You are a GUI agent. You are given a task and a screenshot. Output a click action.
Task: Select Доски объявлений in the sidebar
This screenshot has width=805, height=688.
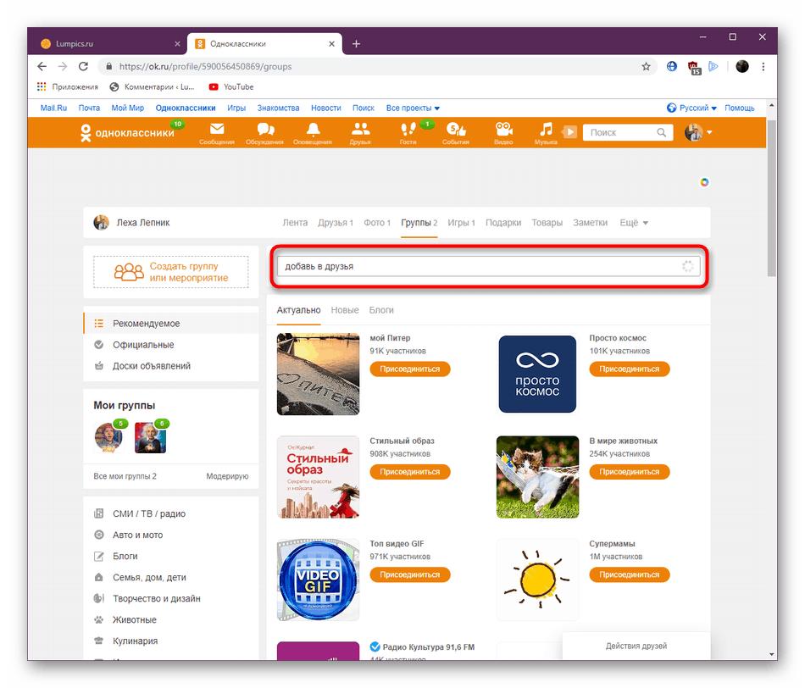[171, 365]
